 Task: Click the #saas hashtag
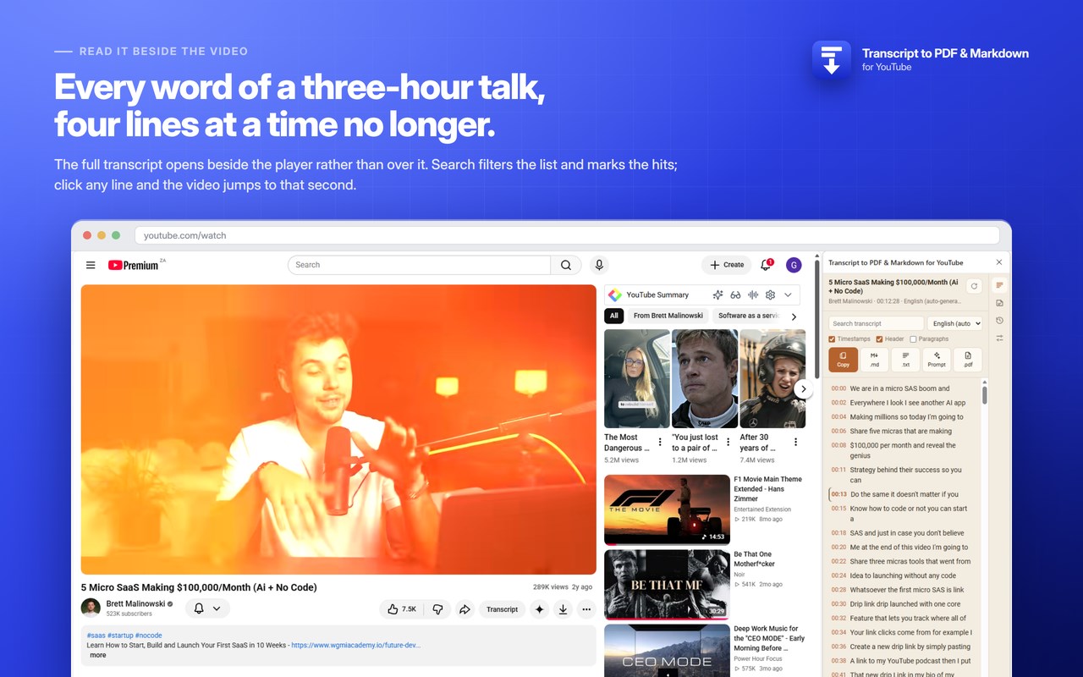pos(96,636)
